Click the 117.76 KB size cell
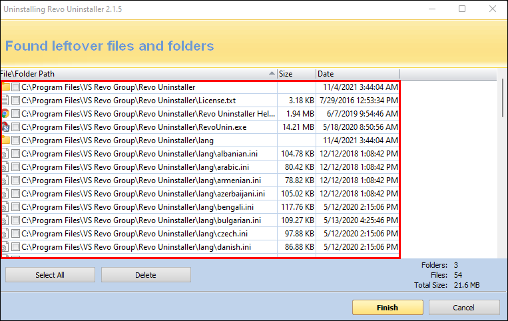This screenshot has width=508, height=321. [x=298, y=206]
